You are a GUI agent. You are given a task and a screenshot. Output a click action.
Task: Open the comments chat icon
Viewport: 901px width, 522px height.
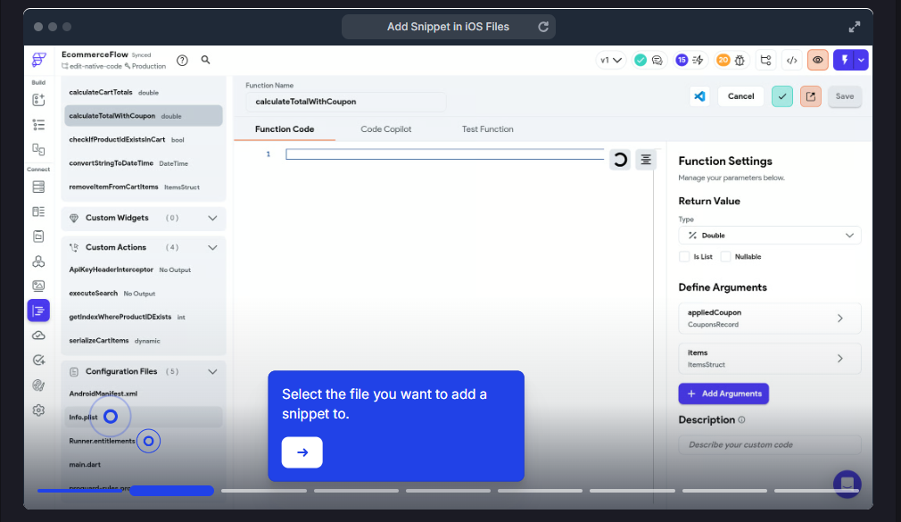coord(657,60)
